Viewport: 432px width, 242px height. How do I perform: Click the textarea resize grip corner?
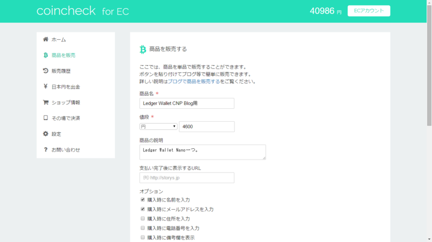[x=264, y=158]
